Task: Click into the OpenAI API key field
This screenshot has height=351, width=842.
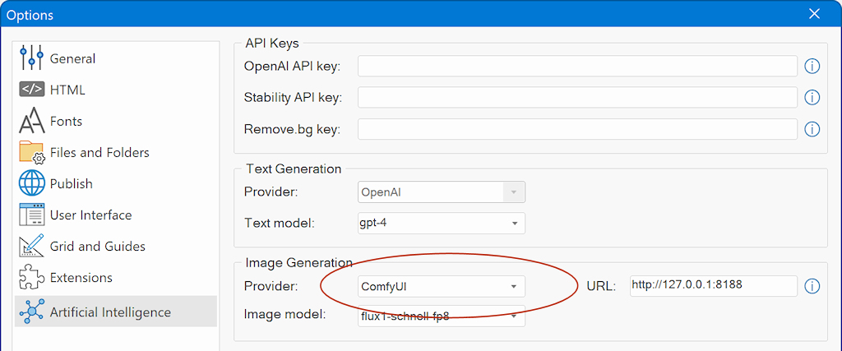Action: pos(577,67)
